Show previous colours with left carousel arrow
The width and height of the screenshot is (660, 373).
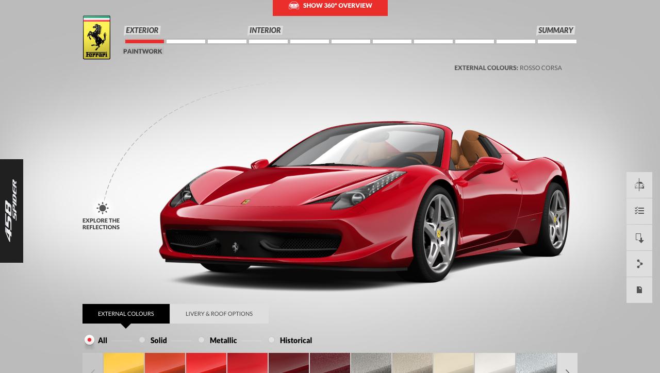point(93,364)
